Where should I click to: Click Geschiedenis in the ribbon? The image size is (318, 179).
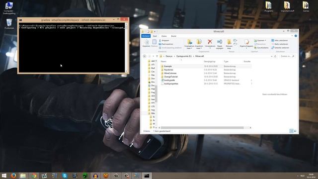tap(261, 48)
